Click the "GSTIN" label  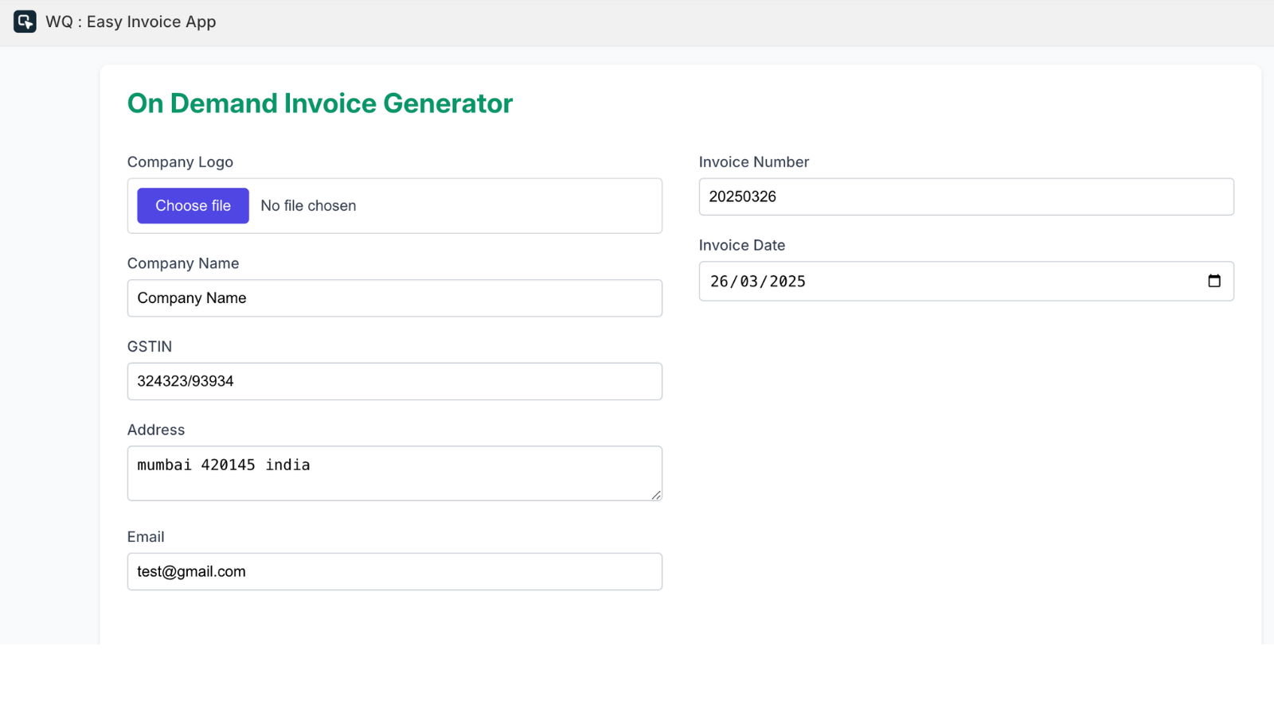(150, 347)
